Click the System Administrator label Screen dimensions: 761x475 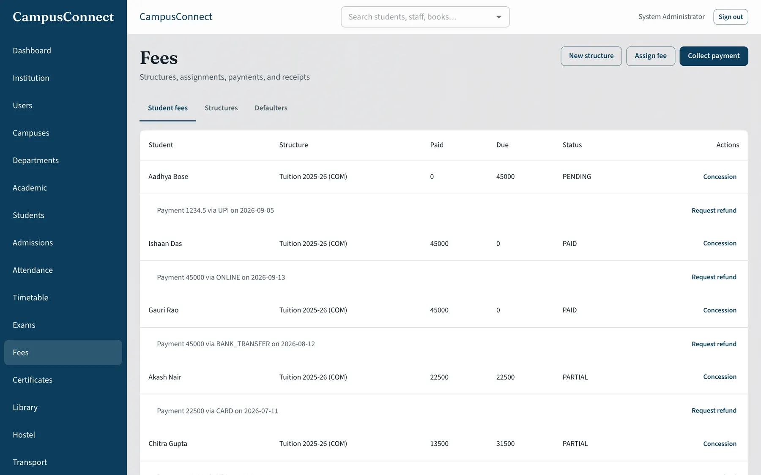click(671, 17)
